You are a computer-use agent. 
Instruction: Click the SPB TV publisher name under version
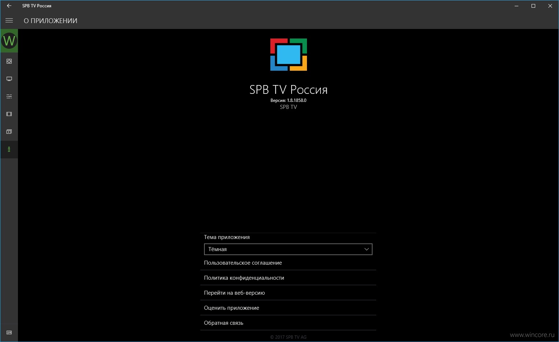tap(288, 107)
